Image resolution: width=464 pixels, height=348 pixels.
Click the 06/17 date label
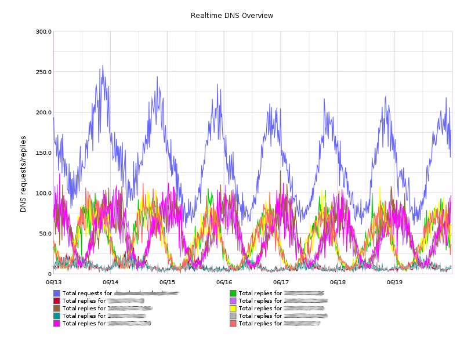[281, 282]
